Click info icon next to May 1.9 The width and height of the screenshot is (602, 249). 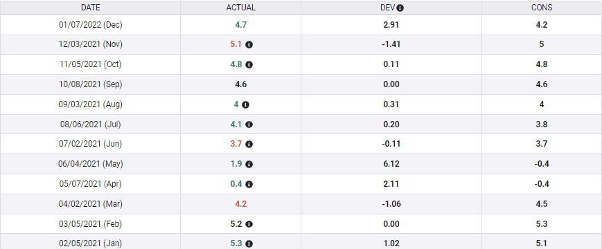point(249,165)
